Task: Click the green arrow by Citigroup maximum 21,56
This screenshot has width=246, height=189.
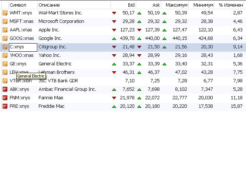Action: pyautogui.click(x=164, y=47)
